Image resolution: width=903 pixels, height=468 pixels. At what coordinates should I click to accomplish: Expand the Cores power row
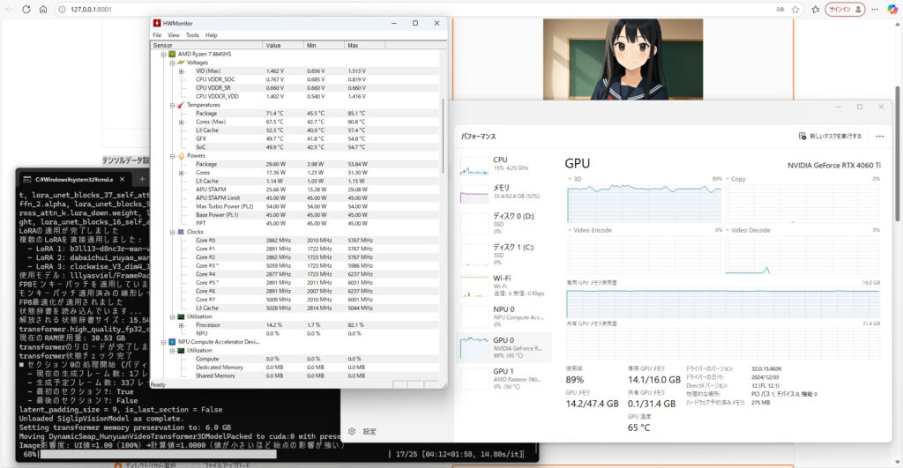(x=181, y=173)
